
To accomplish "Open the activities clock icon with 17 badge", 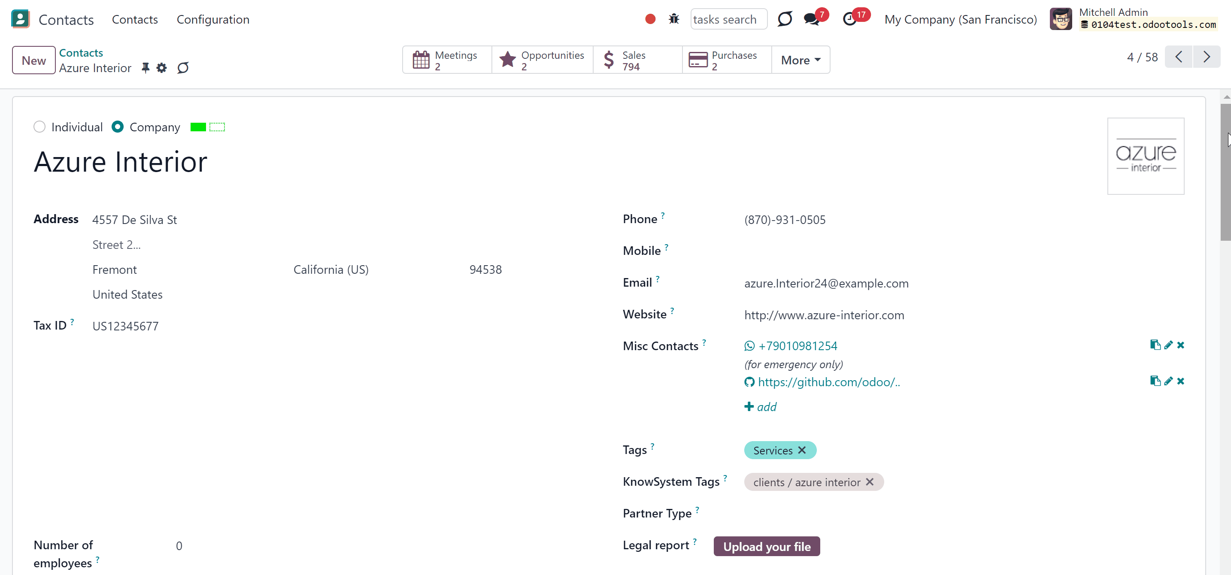I will click(850, 19).
